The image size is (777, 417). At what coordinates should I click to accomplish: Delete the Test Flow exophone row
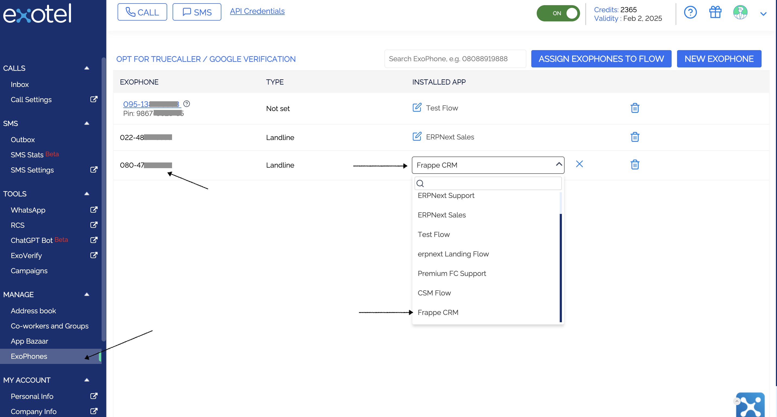[634, 108]
